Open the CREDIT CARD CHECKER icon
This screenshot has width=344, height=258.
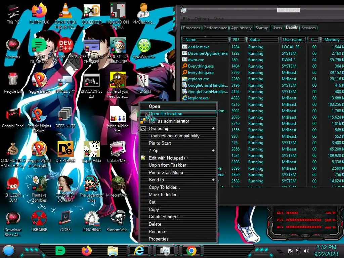91,50
